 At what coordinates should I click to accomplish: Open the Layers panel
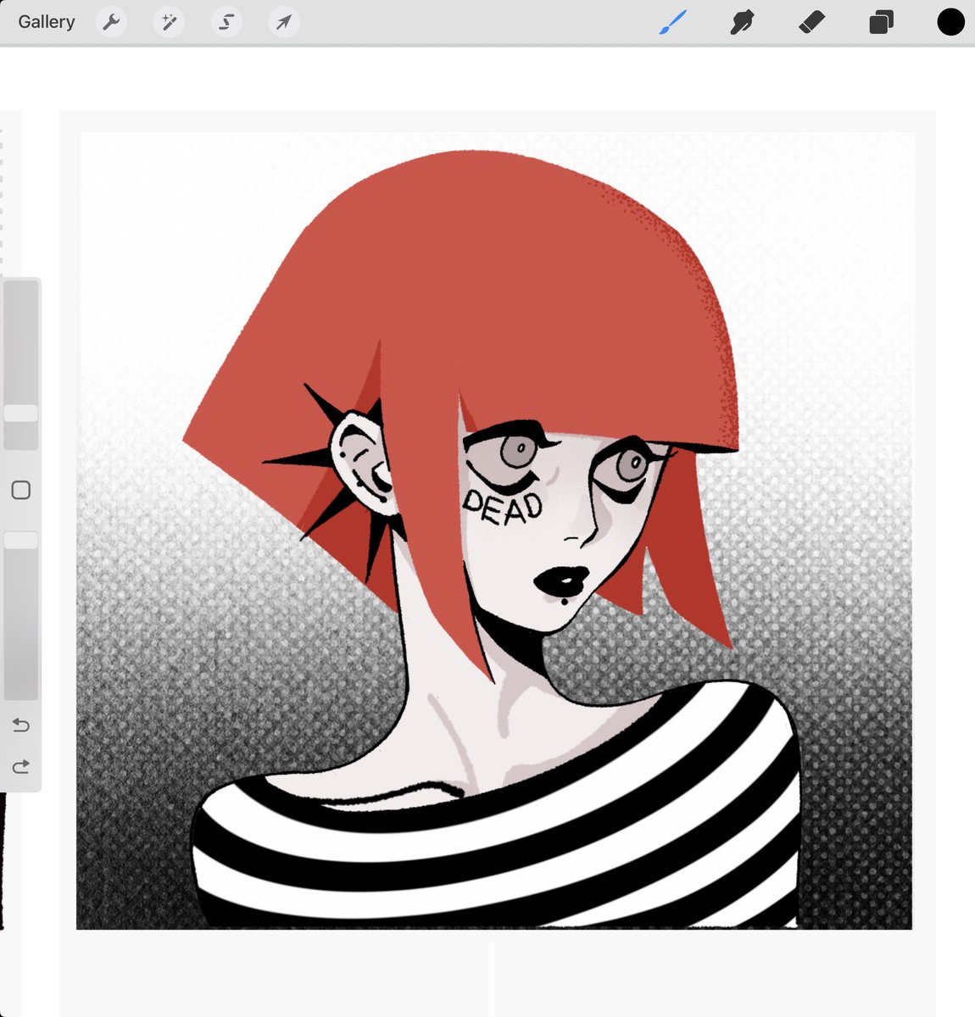(x=881, y=22)
